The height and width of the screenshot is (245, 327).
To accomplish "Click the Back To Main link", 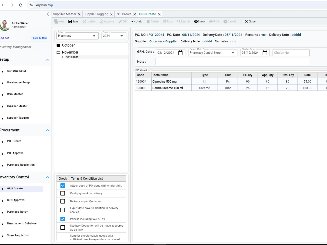I will 39,38.
